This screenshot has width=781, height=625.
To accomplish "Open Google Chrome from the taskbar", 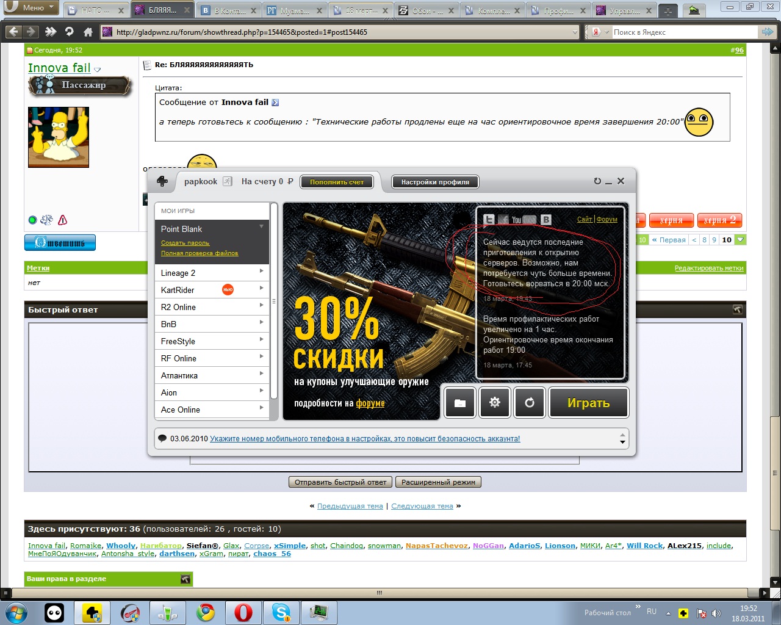I will coord(206,612).
